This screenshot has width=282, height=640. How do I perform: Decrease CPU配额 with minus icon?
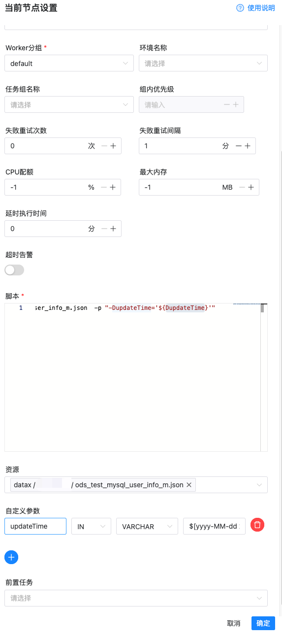click(x=104, y=188)
